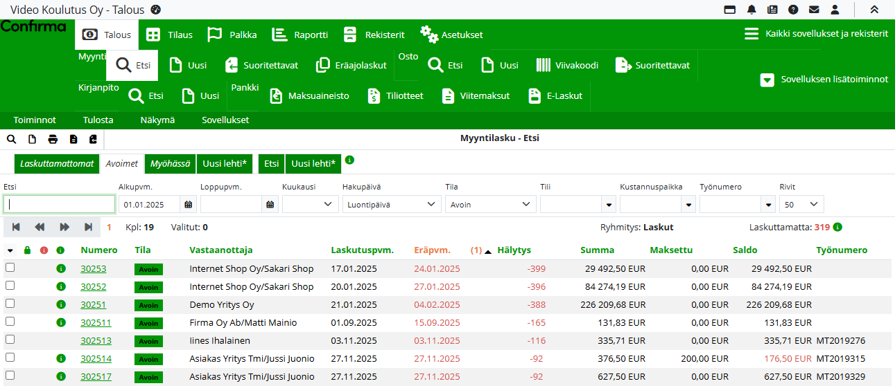Open the Tulosta menu

click(98, 120)
